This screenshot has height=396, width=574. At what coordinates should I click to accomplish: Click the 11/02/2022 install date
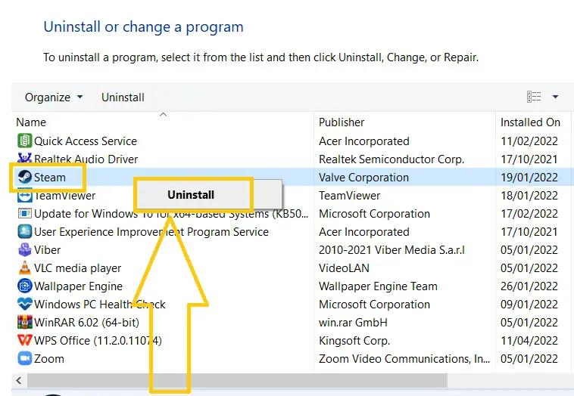click(x=529, y=141)
